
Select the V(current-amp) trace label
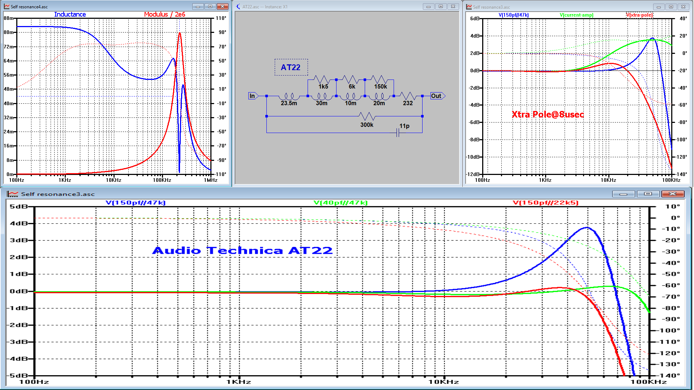click(x=577, y=15)
